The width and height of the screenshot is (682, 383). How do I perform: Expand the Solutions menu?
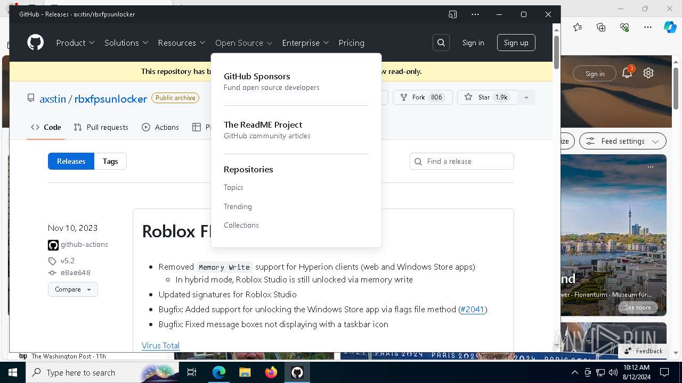(126, 43)
